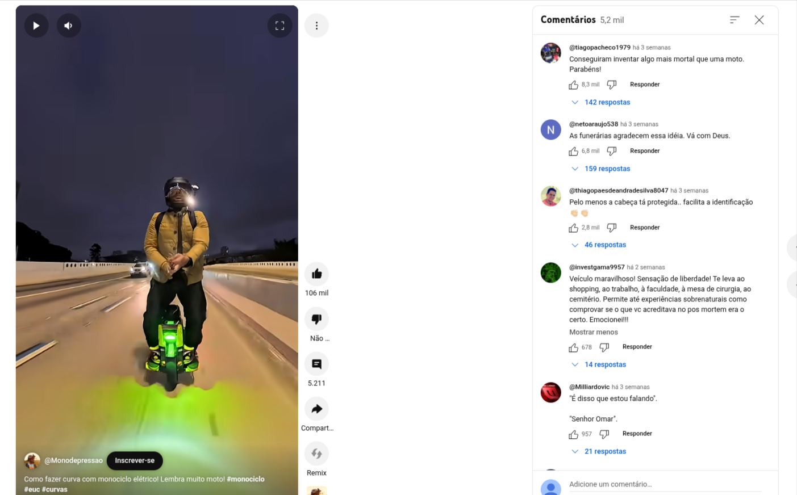
Task: Open the Remix option
Action: 316,454
